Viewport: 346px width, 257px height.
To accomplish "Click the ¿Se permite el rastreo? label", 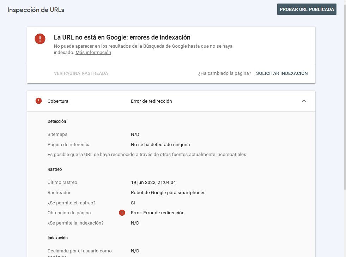I will (x=72, y=203).
